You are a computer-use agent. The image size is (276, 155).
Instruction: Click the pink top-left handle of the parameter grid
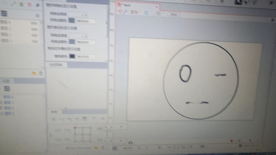[x=75, y=128]
